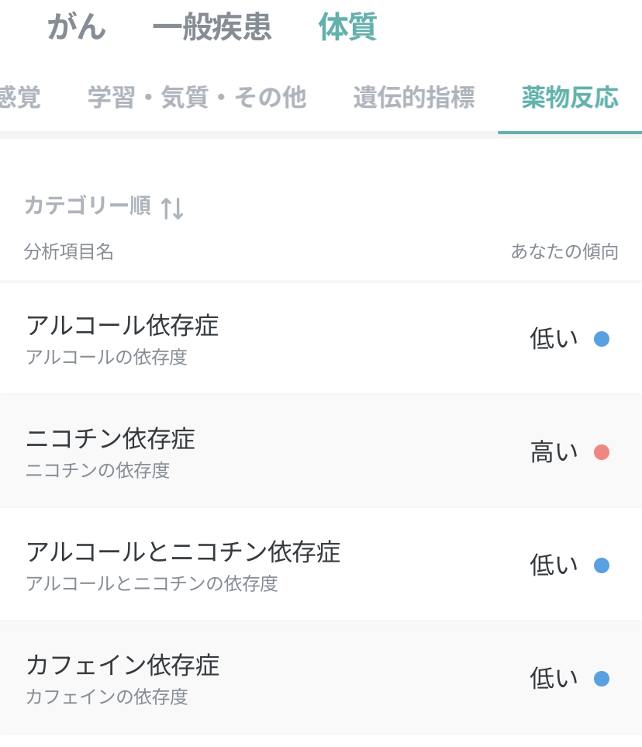
Task: Click the 低い result for カフェイン依存症
Action: pyautogui.click(x=554, y=679)
